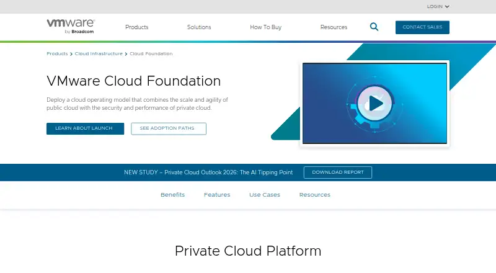Viewport: 496px width, 273px height.
Task: Click the NEW STUDY banner text
Action: [208, 172]
